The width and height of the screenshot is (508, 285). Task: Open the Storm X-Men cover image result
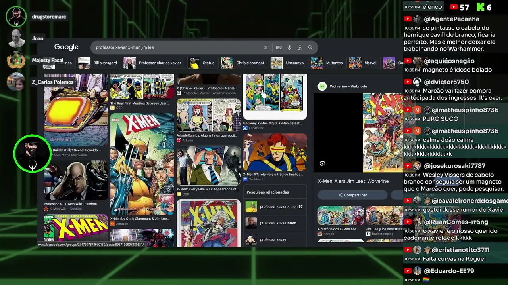208,224
